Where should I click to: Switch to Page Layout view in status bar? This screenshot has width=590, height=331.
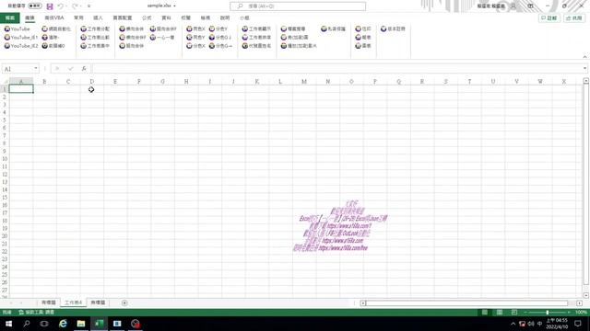tap(500, 313)
